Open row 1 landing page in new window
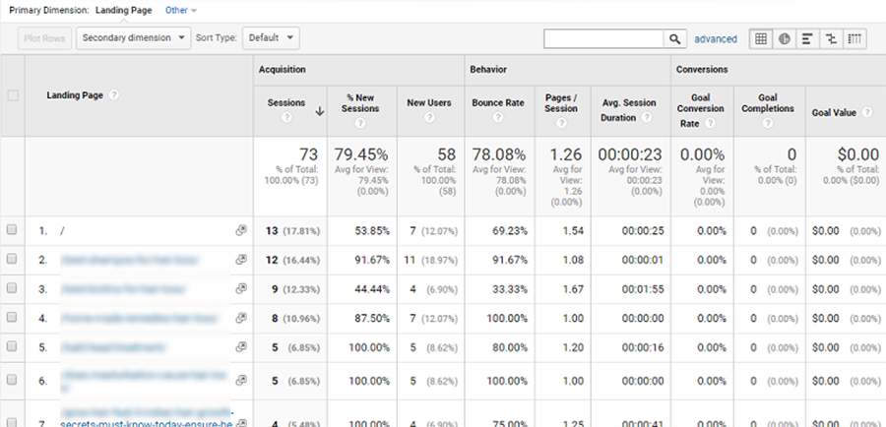 pyautogui.click(x=240, y=230)
